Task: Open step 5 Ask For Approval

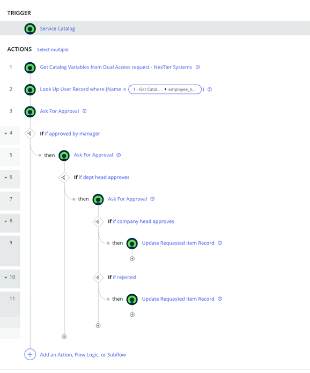Action: (93, 155)
